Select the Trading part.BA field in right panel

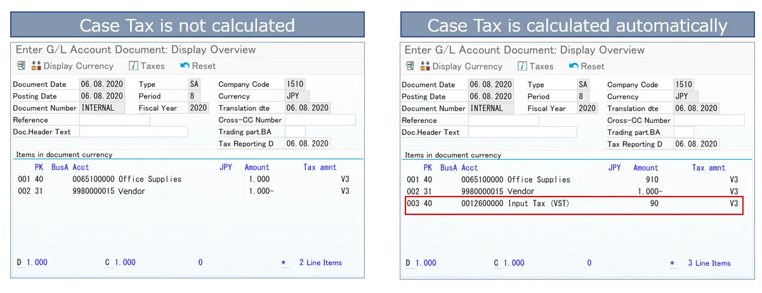(x=684, y=132)
